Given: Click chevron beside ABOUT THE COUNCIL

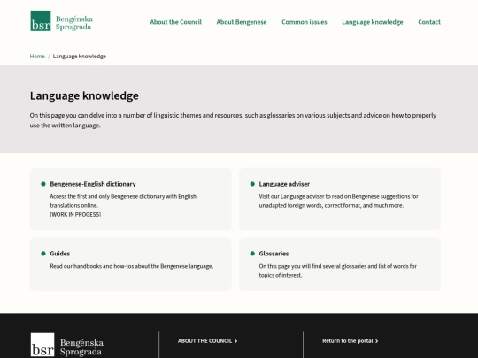Looking at the screenshot, I should 236,341.
